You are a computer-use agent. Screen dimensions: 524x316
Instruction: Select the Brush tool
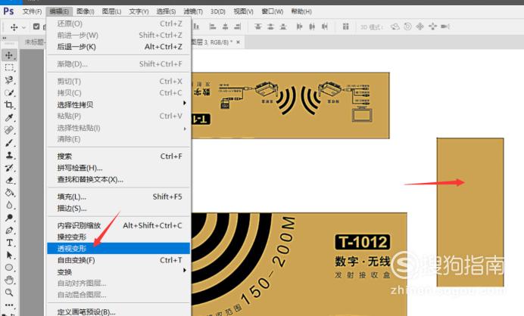point(9,143)
